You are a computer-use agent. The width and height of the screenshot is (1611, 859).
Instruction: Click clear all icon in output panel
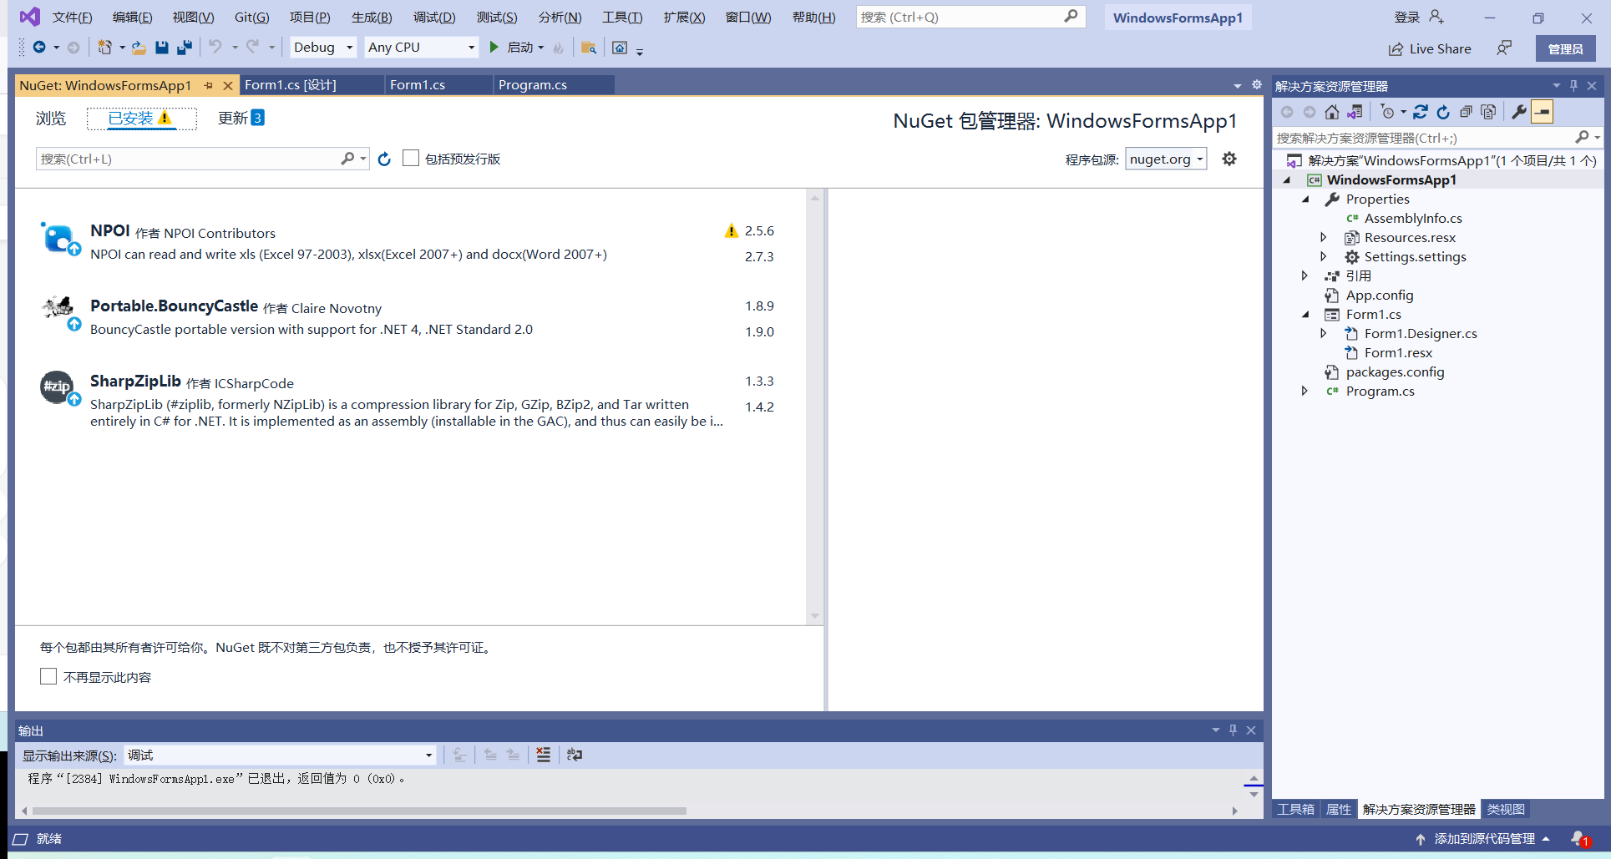544,755
